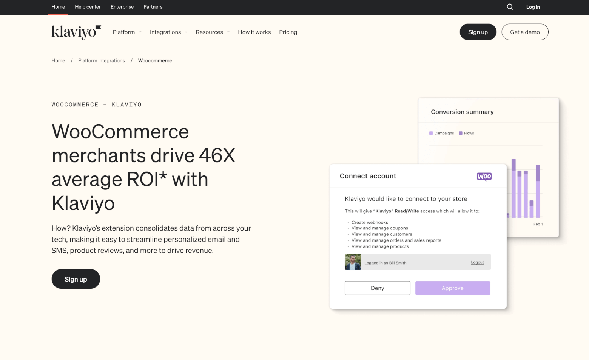Click the Campaigns legend swatch
This screenshot has width=589, height=360.
pyautogui.click(x=431, y=133)
